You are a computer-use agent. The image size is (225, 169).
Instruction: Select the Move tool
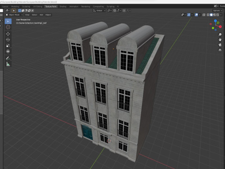[8, 34]
